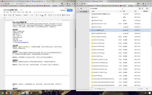Check the box for Screen (1) folder
The width and height of the screenshot is (152, 95).
[90, 17]
